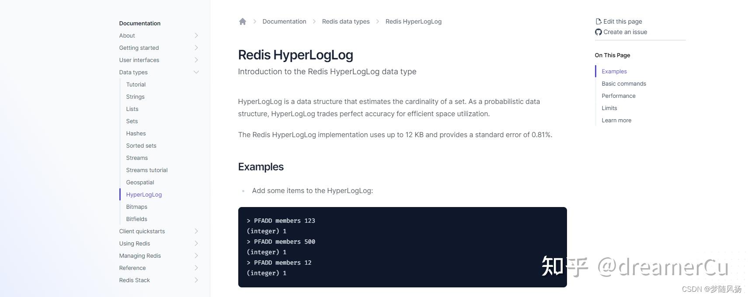Jump to Basic commands on this page
This screenshot has width=748, height=297.
(624, 83)
